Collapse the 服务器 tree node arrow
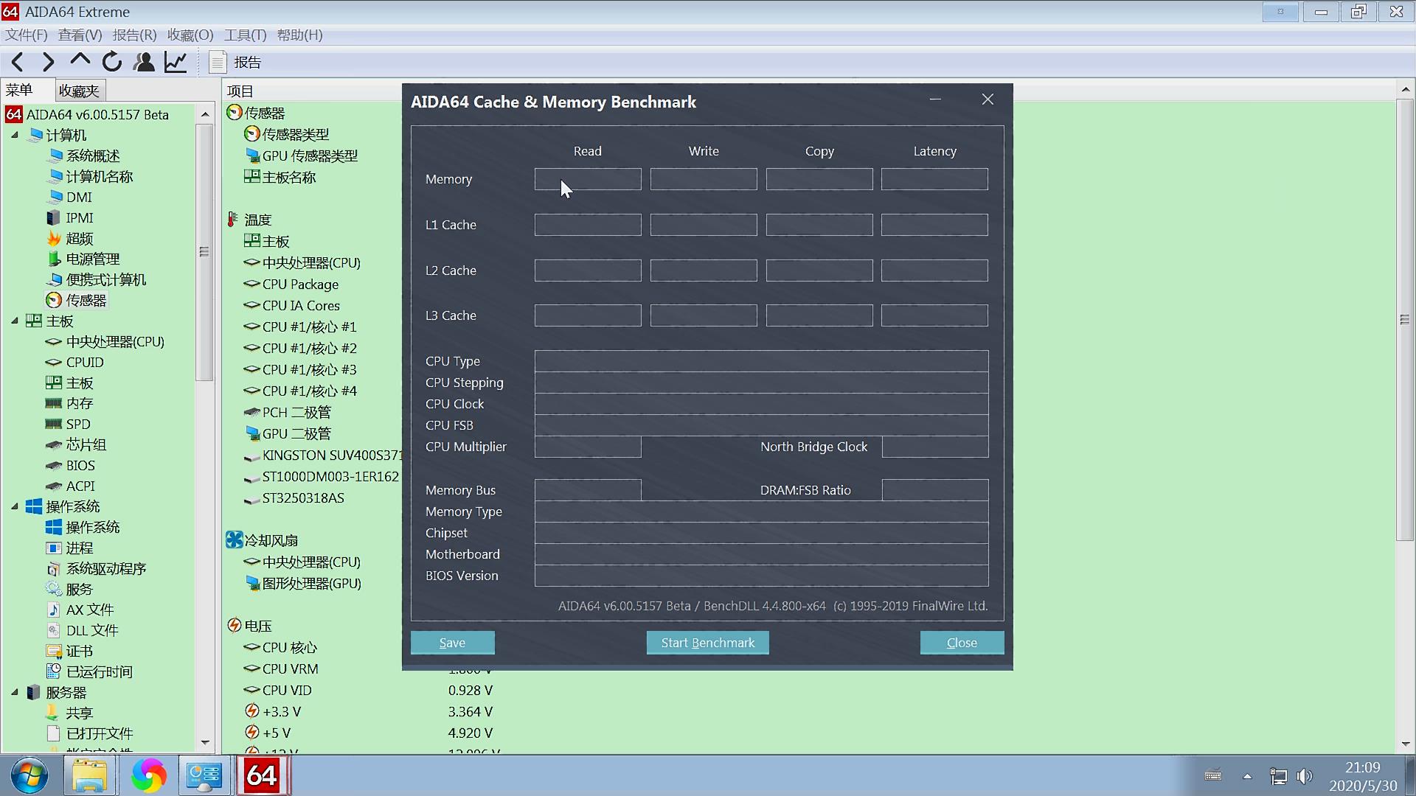The width and height of the screenshot is (1416, 796). coord(15,692)
